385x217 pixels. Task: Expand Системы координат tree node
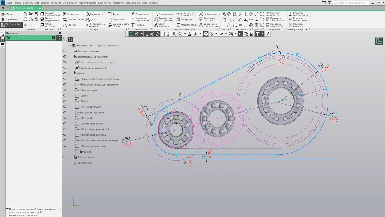coord(72,51)
